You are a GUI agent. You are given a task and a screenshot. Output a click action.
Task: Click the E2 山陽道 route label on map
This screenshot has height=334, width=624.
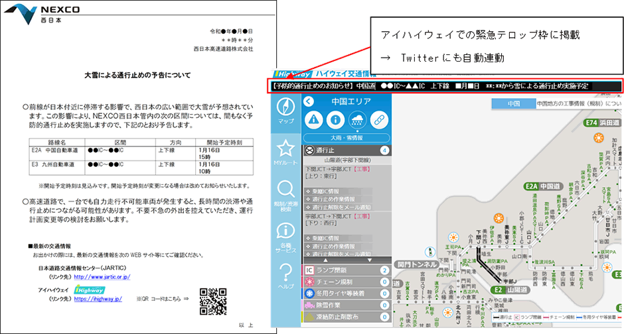point(509,290)
